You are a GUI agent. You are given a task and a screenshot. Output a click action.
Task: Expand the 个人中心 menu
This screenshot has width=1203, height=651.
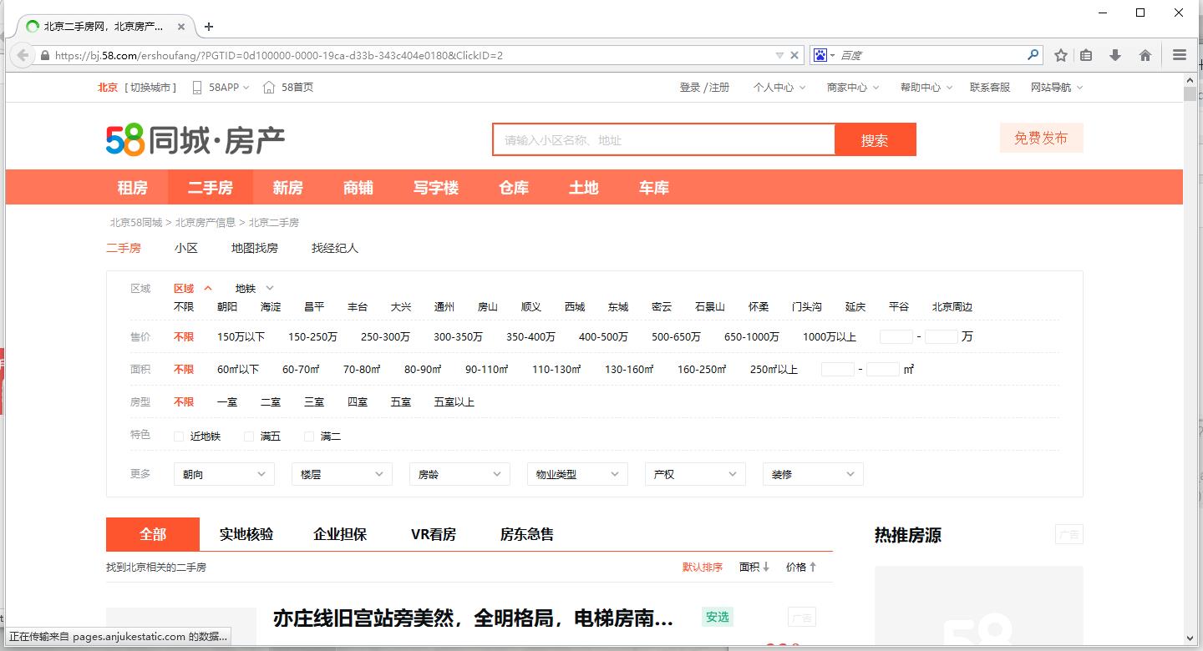tap(779, 87)
